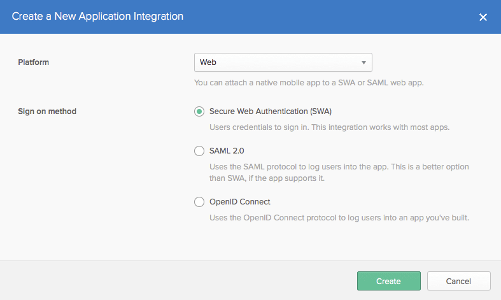Click the selected 'Web' value text
This screenshot has width=501, height=300.
208,62
